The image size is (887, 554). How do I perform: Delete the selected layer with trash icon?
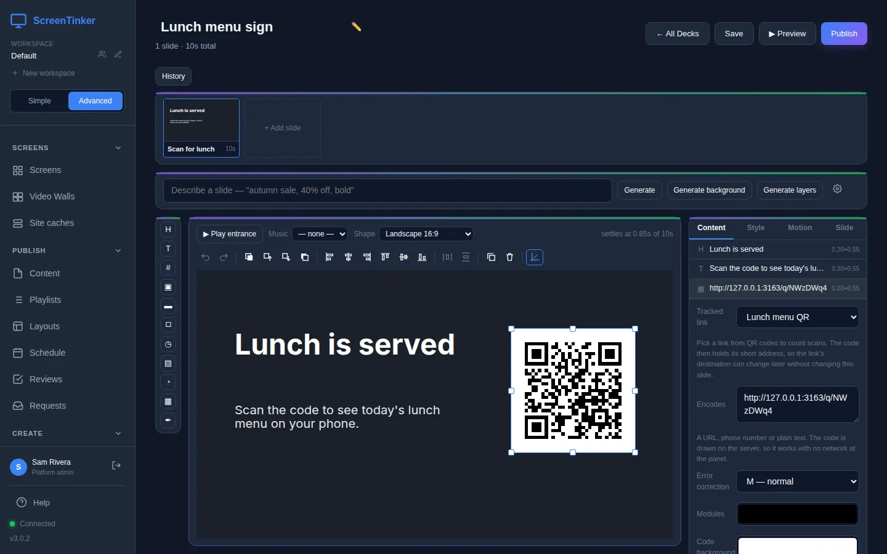click(x=509, y=257)
